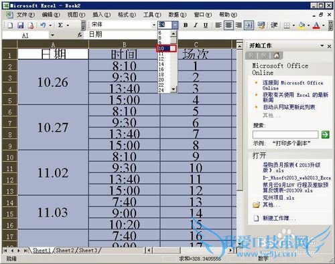Image resolution: width=335 pixels, height=264 pixels.
Task: Click the Borders icon
Action: point(287,25)
